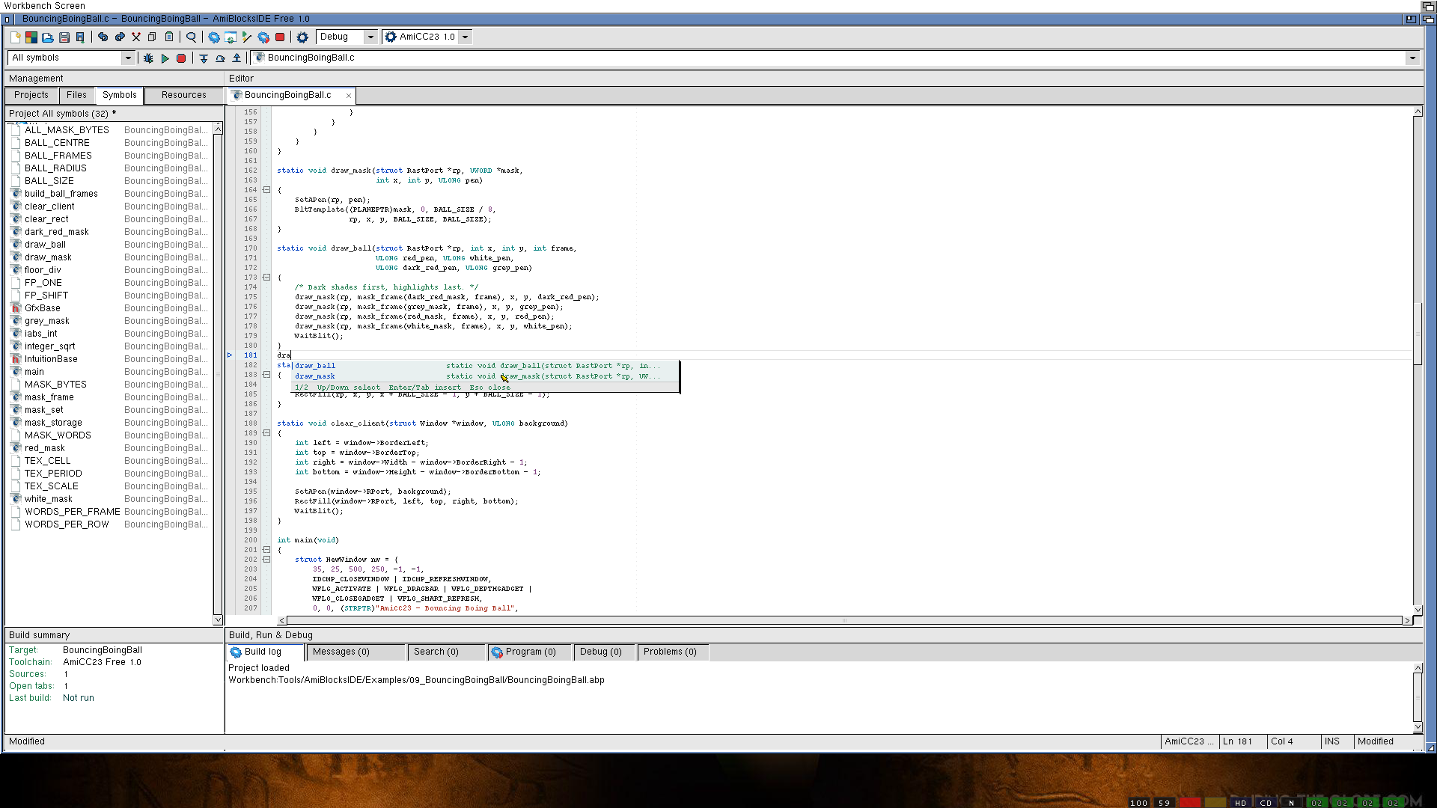Select draw_mask autocomplete suggestion

point(485,376)
